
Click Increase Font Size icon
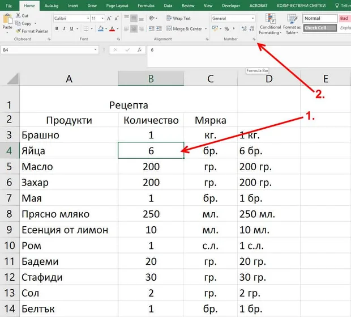point(109,18)
